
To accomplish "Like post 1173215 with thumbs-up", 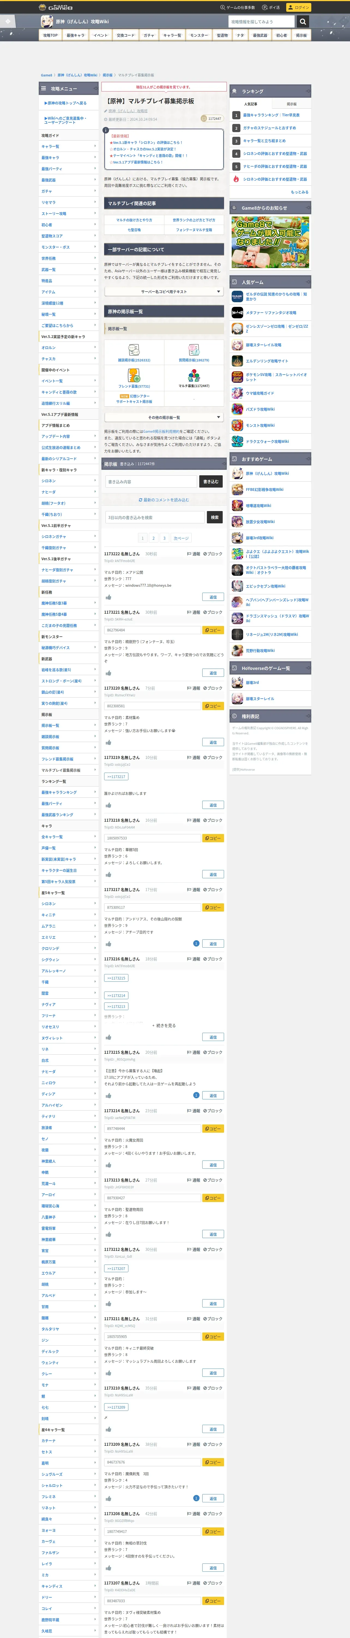I will point(108,1096).
